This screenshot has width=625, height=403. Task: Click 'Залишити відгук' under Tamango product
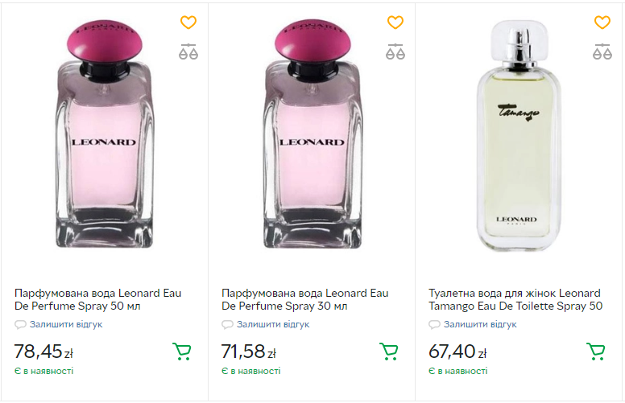pyautogui.click(x=480, y=325)
